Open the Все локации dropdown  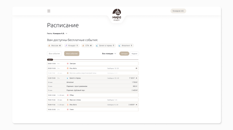point(109,54)
